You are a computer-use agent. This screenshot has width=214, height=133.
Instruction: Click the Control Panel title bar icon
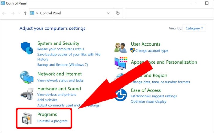[x=3, y=3]
